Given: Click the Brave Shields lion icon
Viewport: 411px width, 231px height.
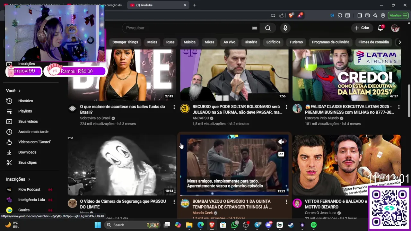Looking at the screenshot, I should click(x=291, y=15).
